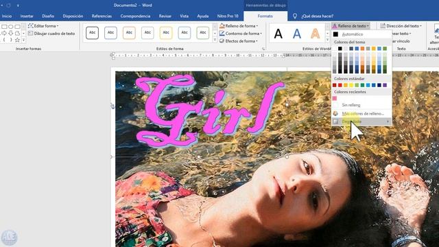439x247 pixels.
Task: Select the oval shape in shapes gallery
Action: (11, 27)
